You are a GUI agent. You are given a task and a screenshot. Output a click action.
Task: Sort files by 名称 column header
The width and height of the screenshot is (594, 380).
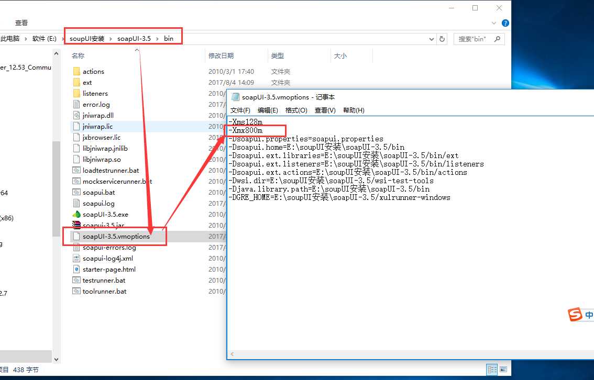[78, 55]
